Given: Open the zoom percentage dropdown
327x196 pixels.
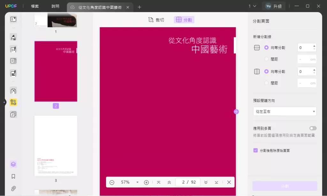Looking at the screenshot, I should click(x=137, y=182).
